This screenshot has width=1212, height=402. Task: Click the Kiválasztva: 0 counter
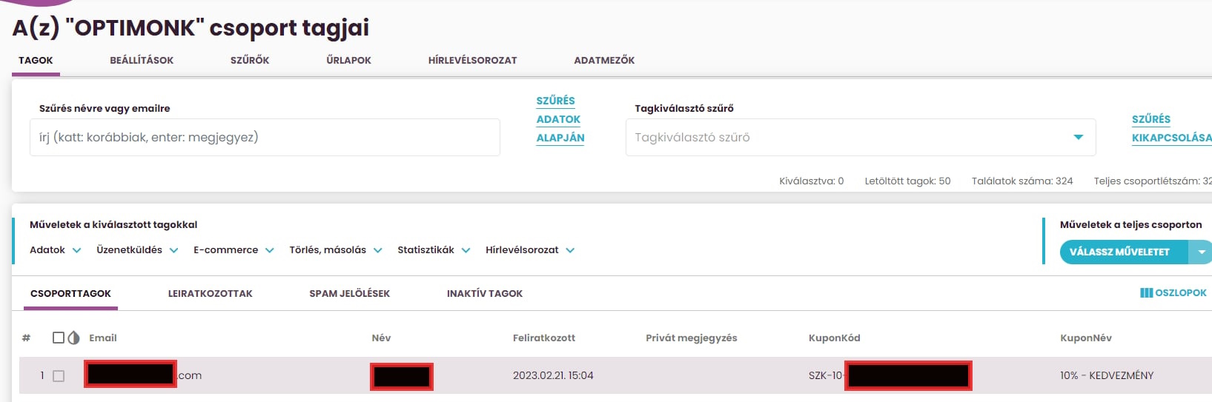pos(811,181)
